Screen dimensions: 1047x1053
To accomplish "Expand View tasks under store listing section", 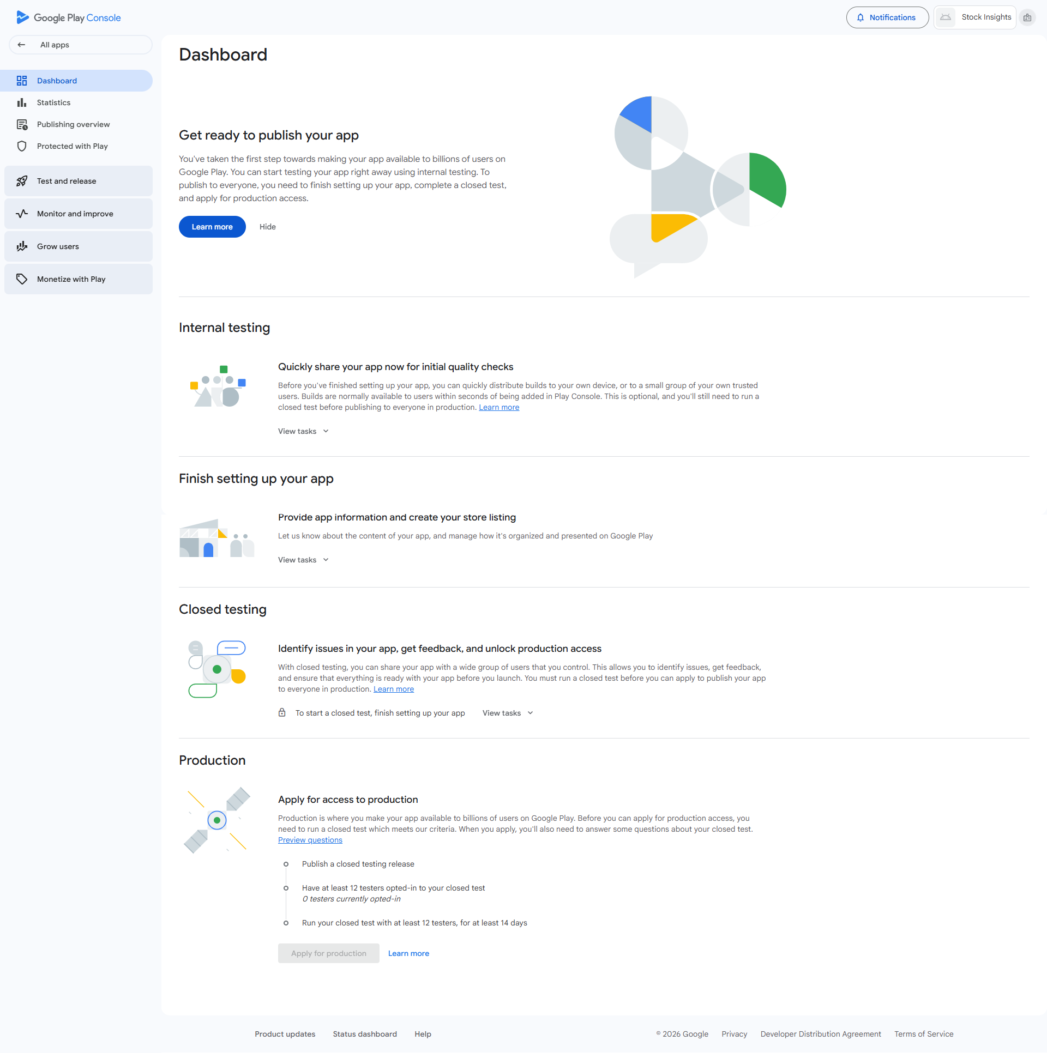I will (303, 560).
